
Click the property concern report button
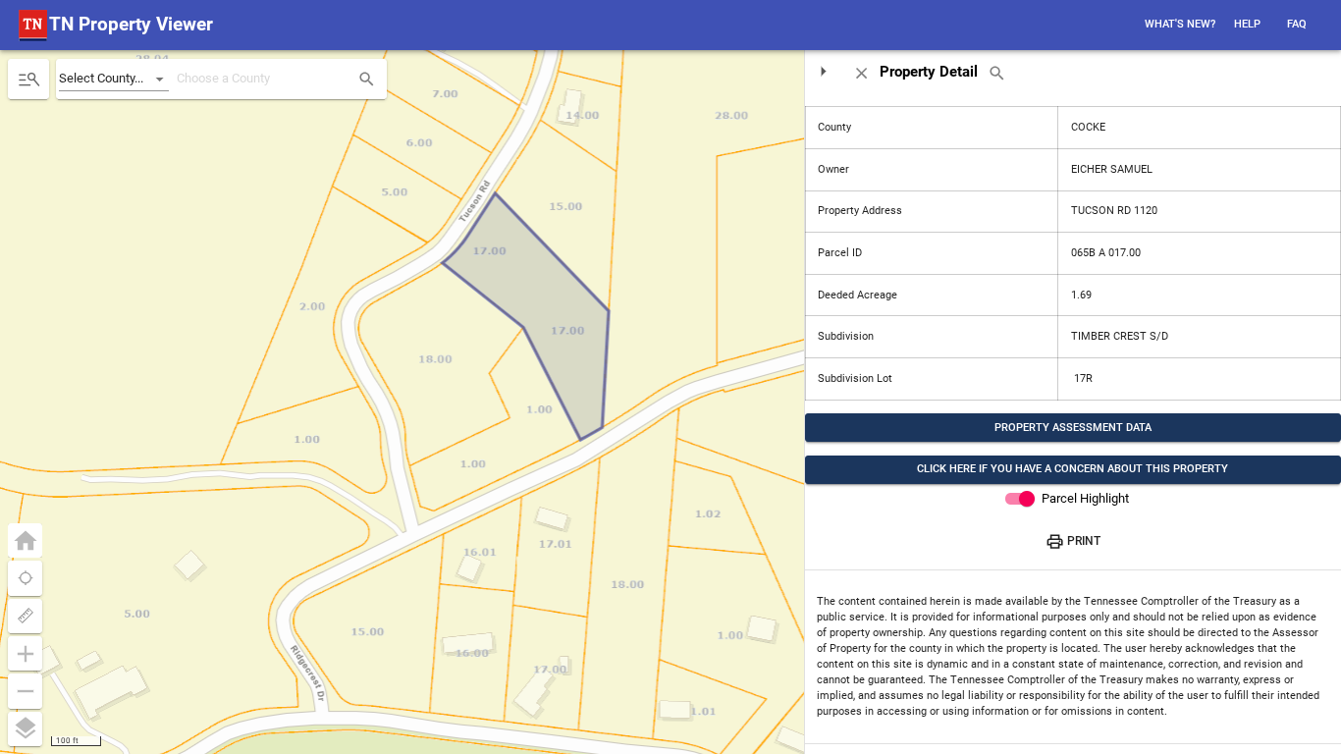(1072, 469)
